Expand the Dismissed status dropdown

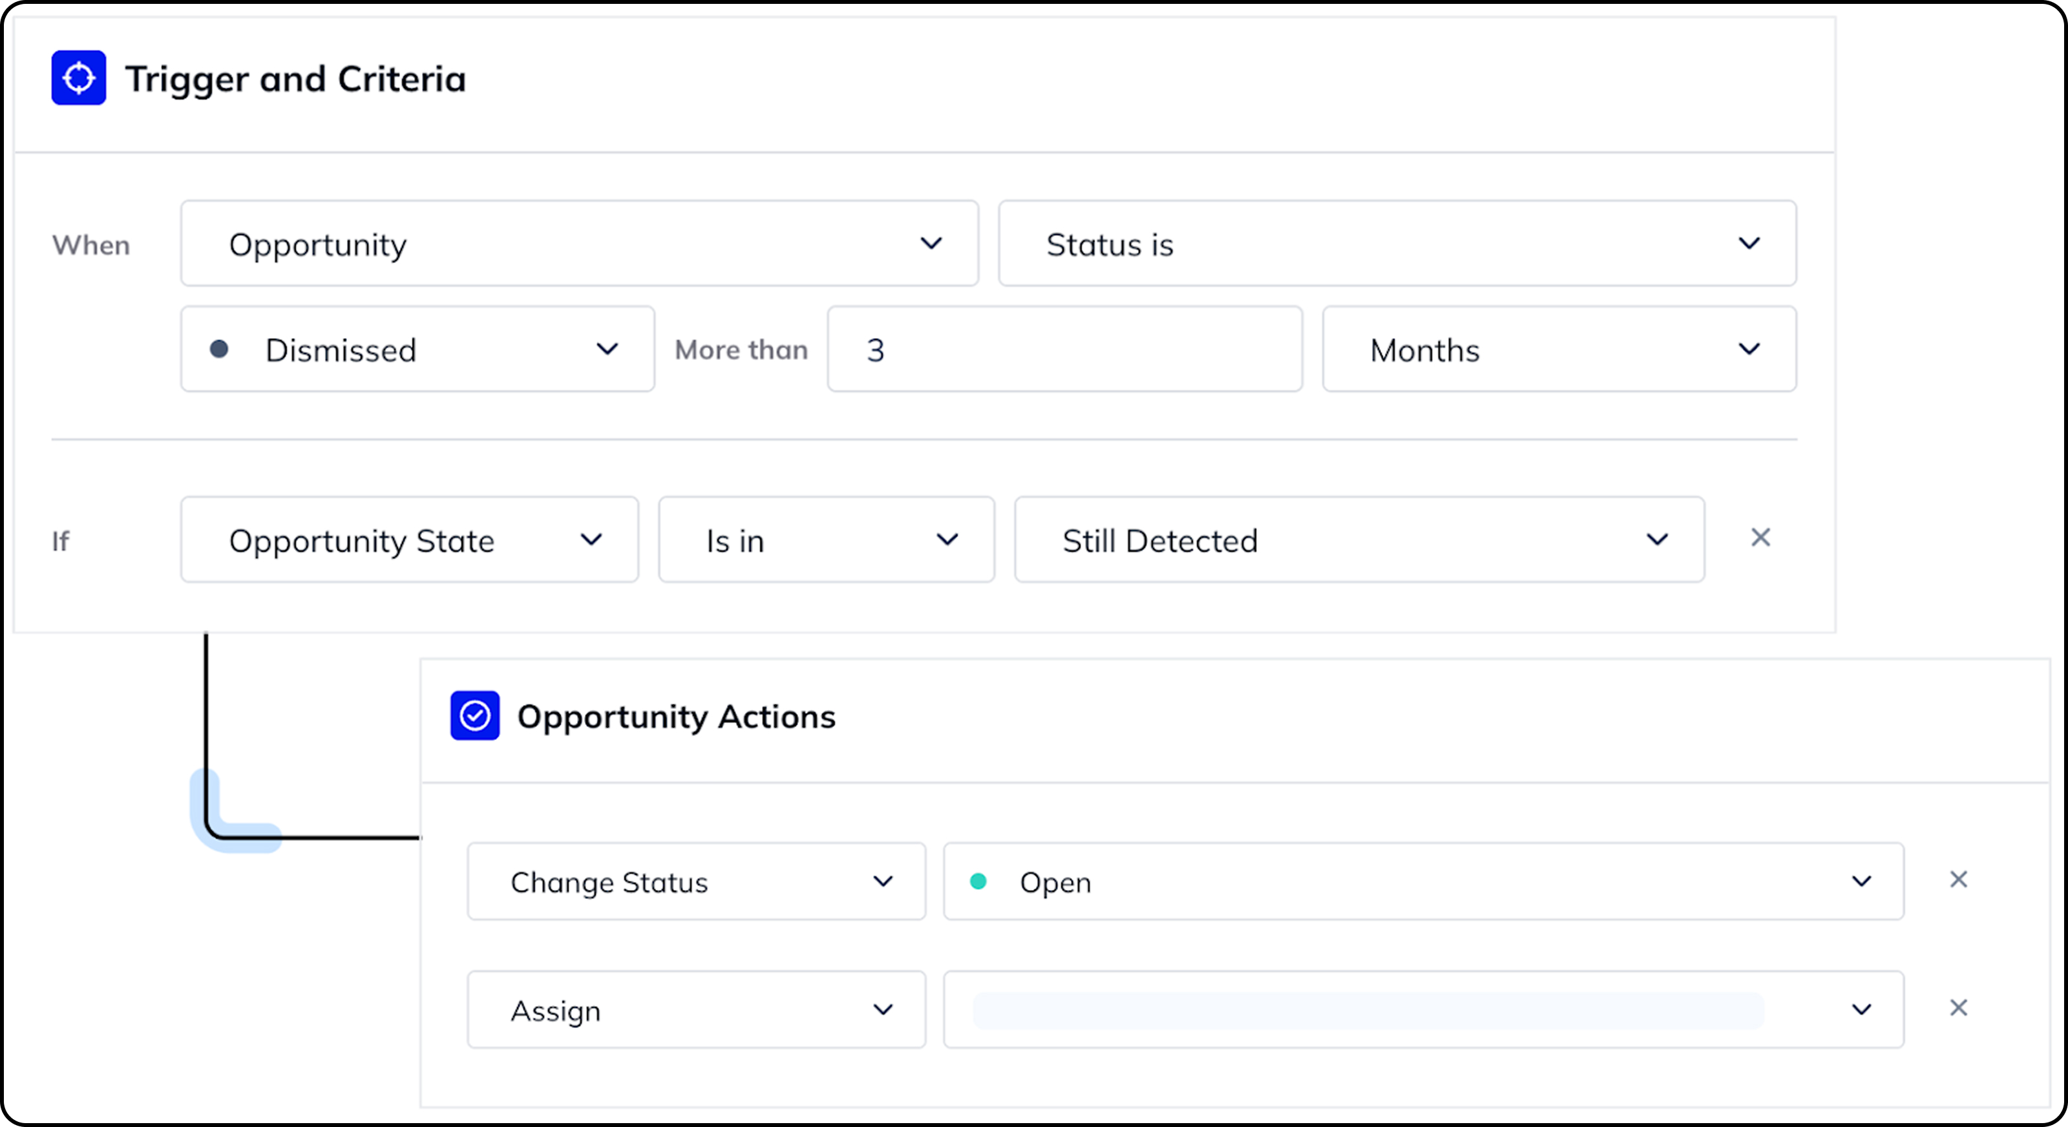(417, 349)
